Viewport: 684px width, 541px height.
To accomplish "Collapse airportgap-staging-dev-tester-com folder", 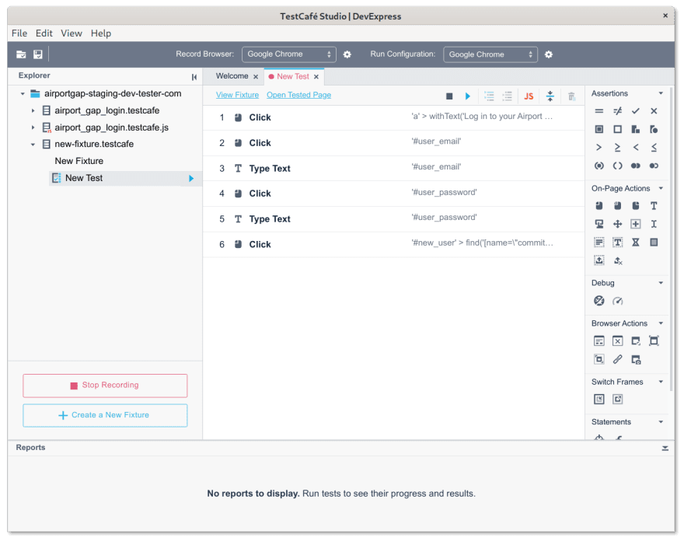I will (x=23, y=93).
